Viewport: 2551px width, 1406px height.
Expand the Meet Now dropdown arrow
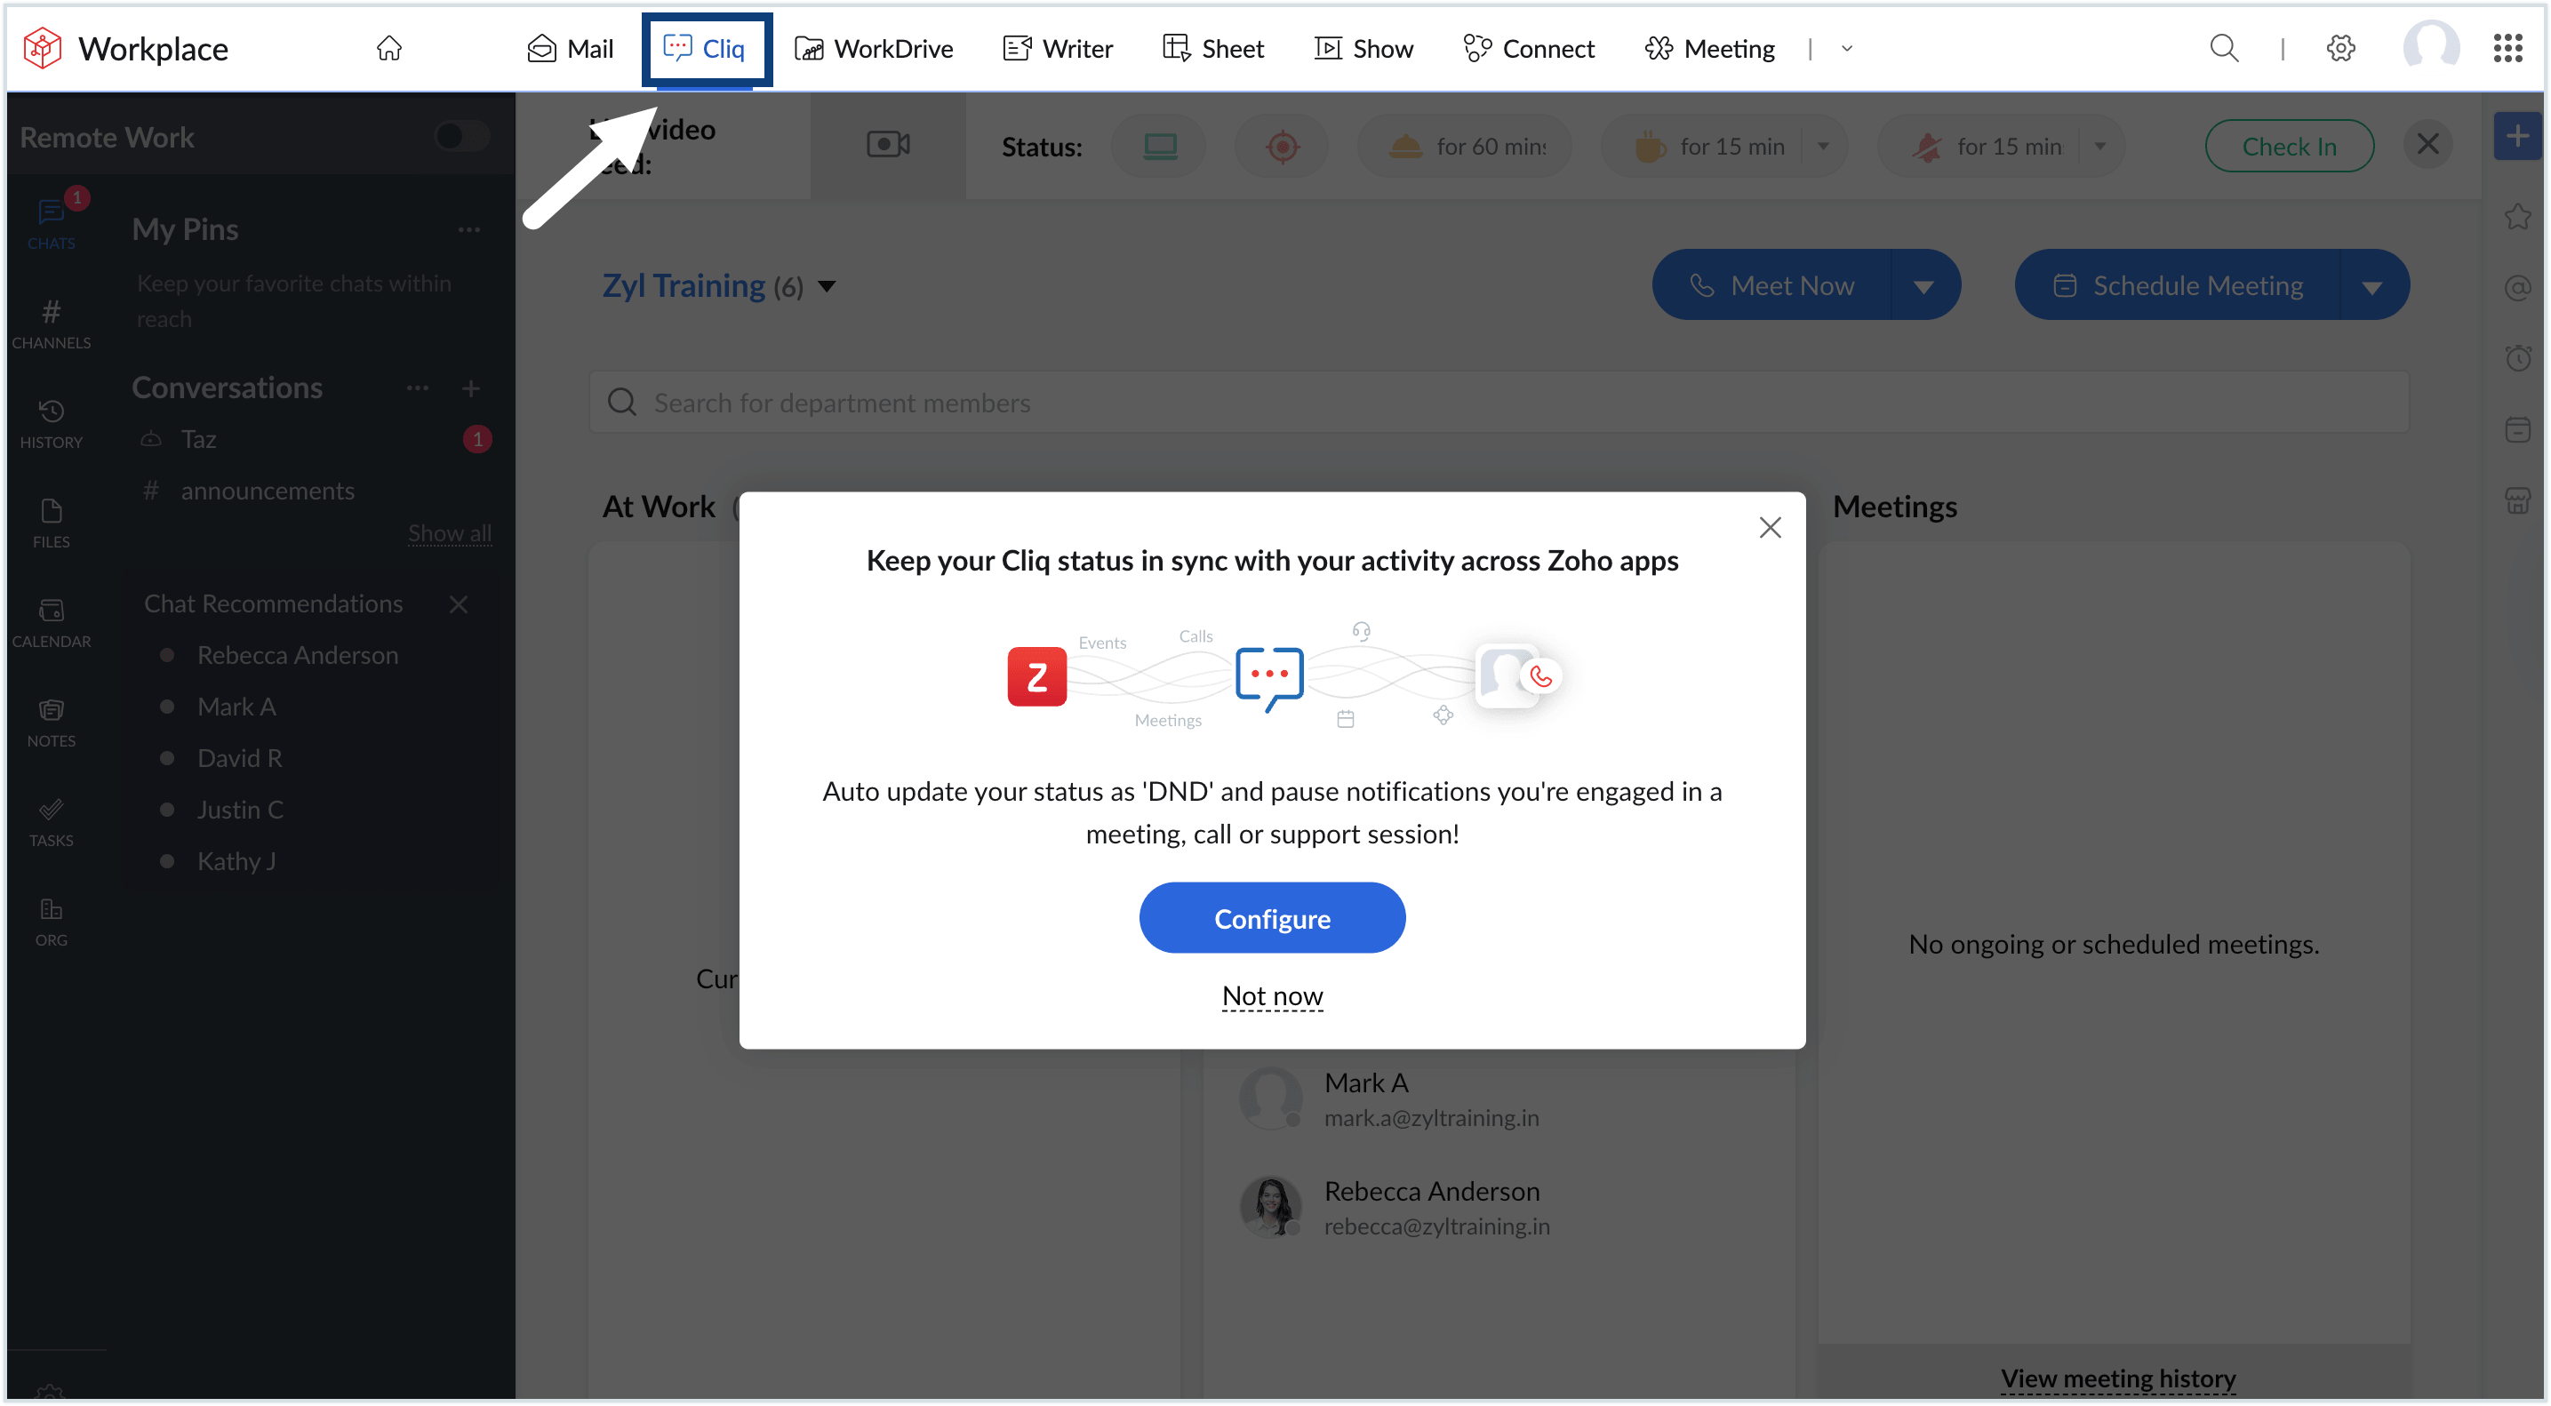1923,286
